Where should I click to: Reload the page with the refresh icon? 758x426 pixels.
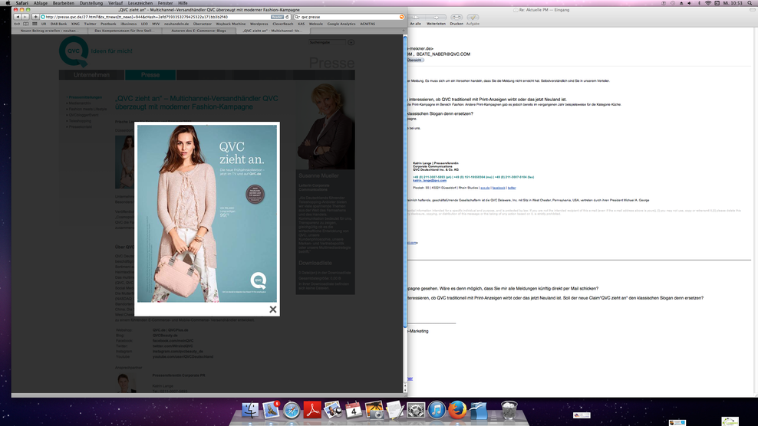coord(287,17)
